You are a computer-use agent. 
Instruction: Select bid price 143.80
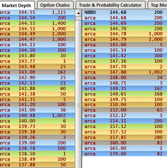tap(27, 56)
